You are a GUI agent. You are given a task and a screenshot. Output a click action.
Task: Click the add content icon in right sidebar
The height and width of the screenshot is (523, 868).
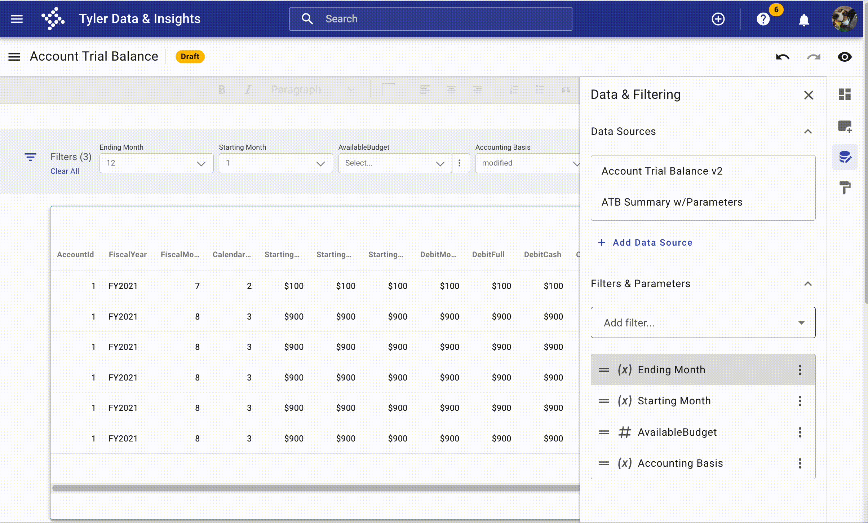coord(845,126)
